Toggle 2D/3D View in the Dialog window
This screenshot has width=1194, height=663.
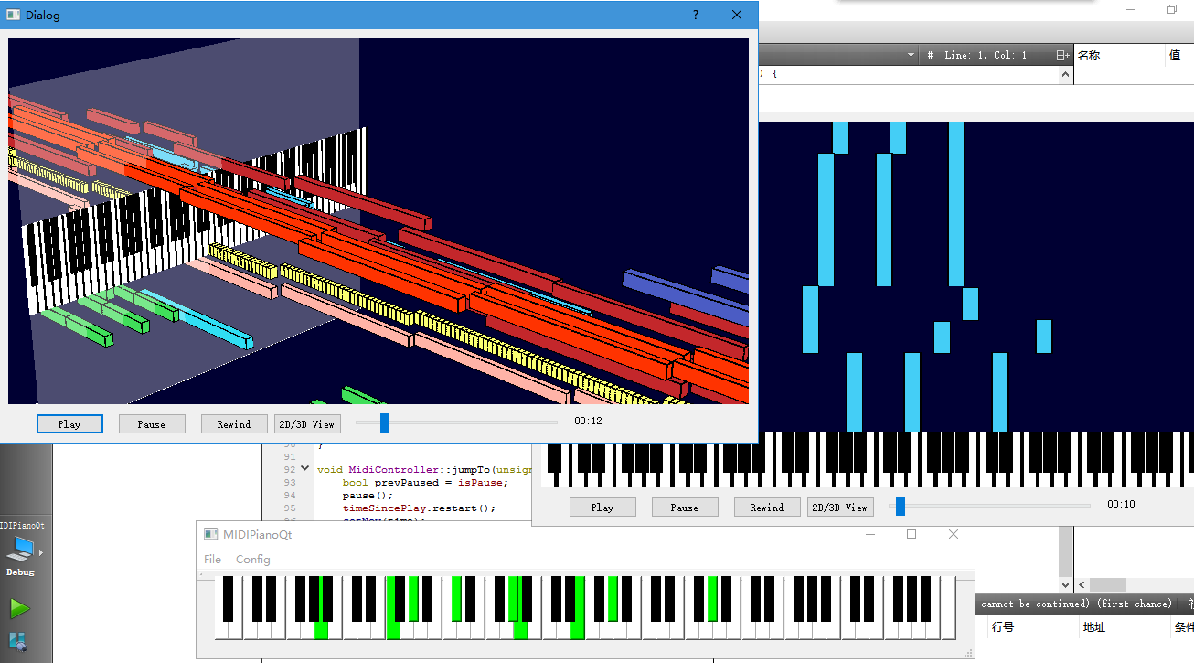(308, 424)
